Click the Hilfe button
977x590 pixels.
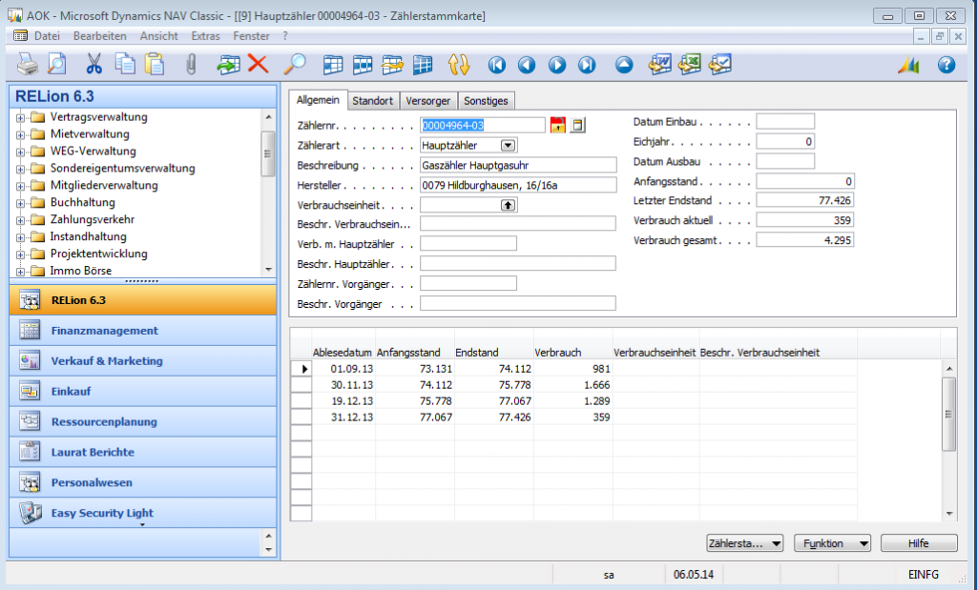(x=919, y=543)
